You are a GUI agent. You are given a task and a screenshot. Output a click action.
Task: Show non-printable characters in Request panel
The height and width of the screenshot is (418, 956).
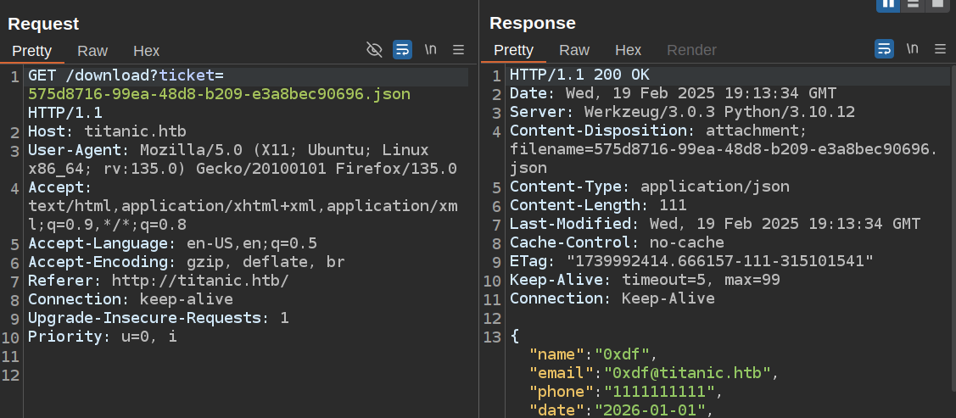(x=431, y=49)
